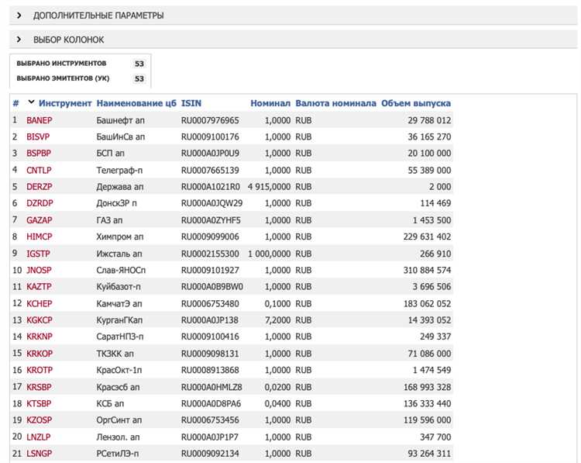Click the sort arrow beside Инструмент header
Viewport: 581px width, 463px height.
[31, 102]
